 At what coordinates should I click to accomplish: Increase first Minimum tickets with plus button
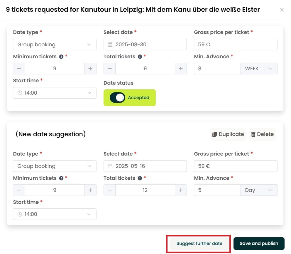[90, 69]
